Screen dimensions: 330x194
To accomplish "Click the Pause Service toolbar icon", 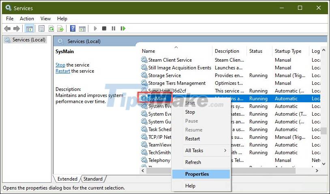I will click(x=114, y=28).
